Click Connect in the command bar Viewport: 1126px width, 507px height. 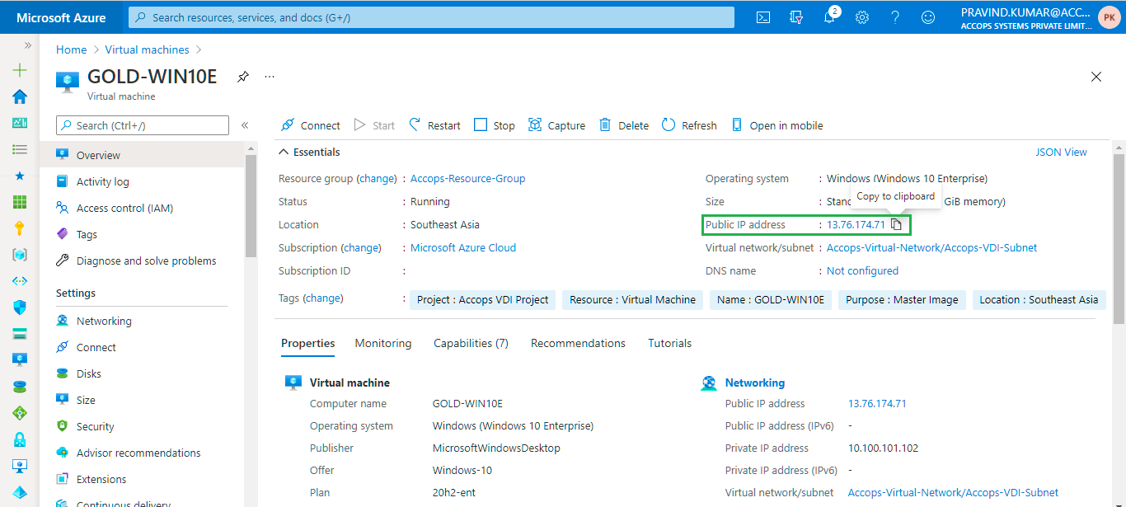(310, 125)
